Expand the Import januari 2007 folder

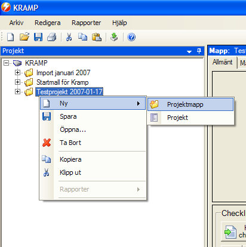(17, 73)
